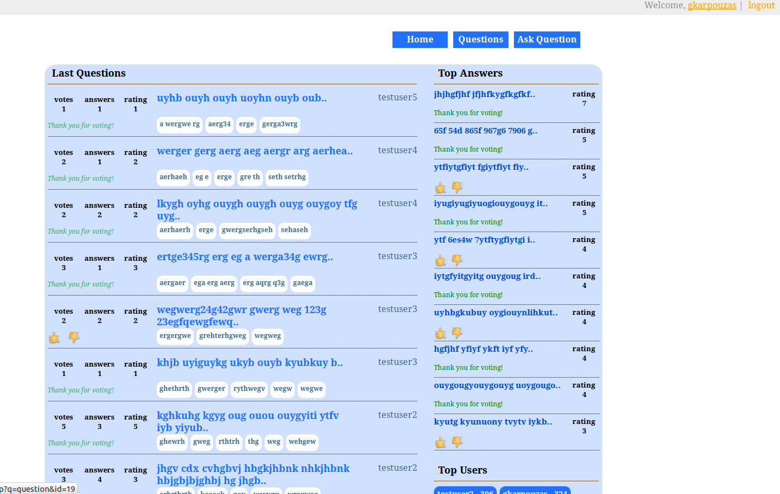The height and width of the screenshot is (494, 780).
Task: Downvote the 'wegwerg24g42gwr' question with thumbs down
Action: 74,337
